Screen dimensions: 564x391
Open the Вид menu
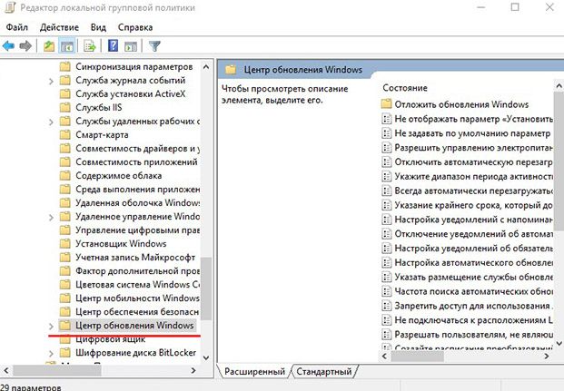98,27
